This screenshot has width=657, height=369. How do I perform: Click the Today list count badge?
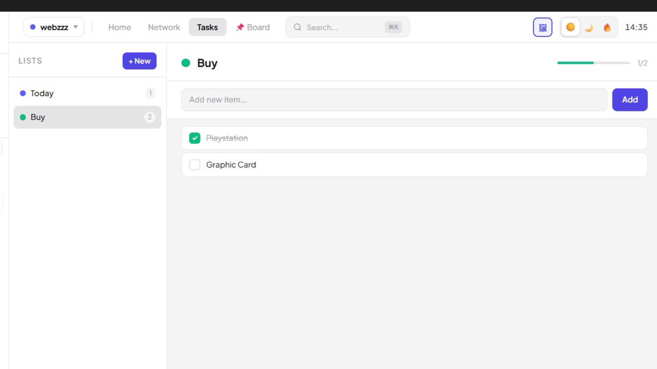coord(150,93)
